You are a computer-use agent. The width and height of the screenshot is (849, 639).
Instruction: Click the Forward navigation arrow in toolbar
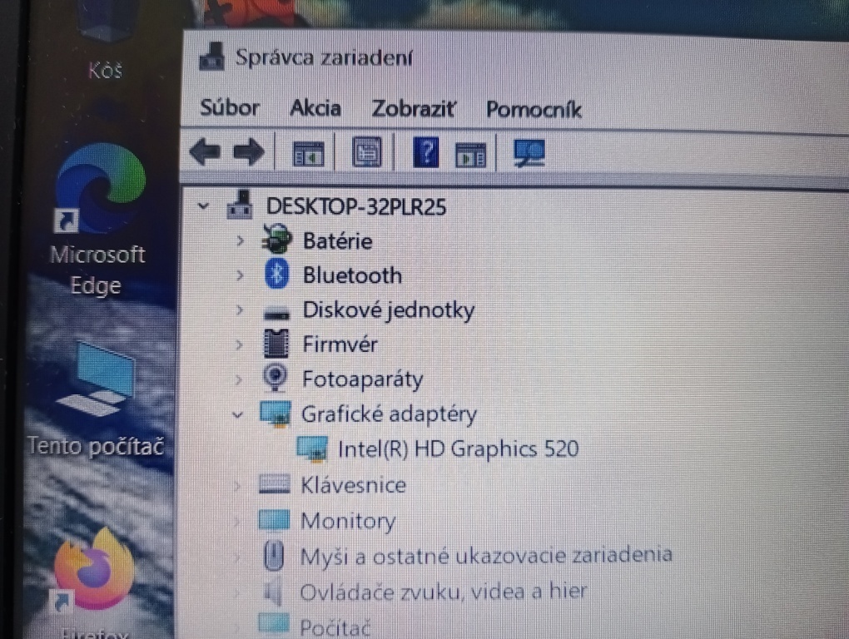(x=249, y=151)
